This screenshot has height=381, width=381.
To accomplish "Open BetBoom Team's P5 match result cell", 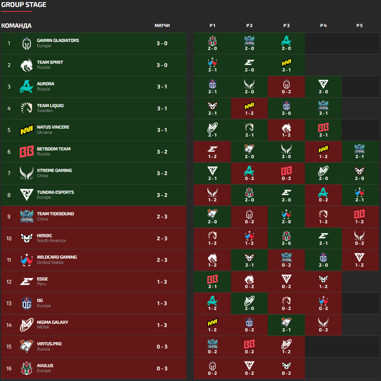I will point(359,152).
